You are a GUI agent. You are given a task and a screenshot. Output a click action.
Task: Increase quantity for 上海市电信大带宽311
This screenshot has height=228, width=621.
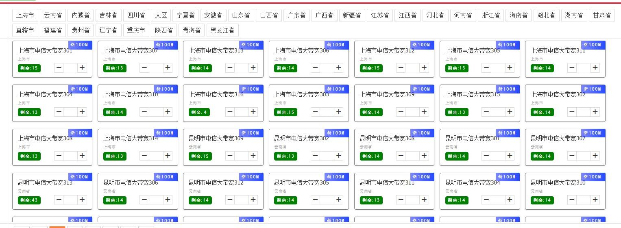pyautogui.click(x=595, y=67)
